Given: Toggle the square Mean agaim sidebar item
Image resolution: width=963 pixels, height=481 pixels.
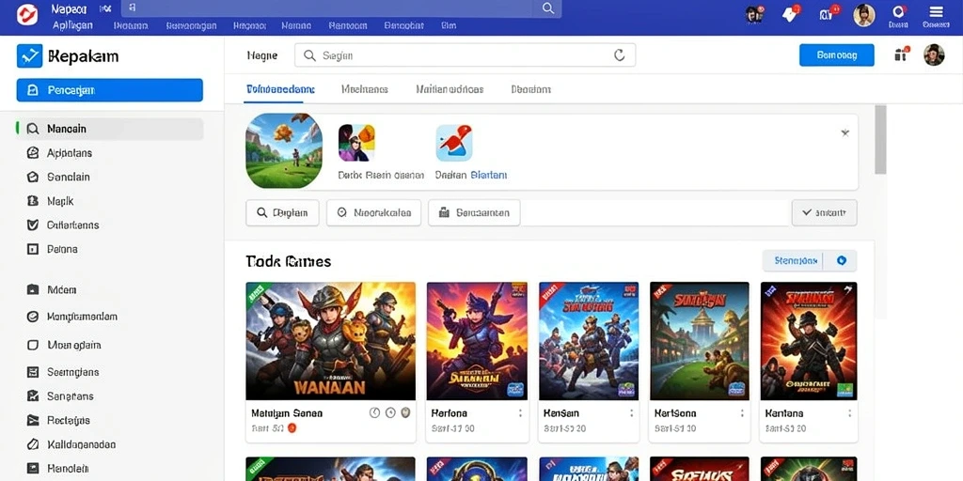Looking at the screenshot, I should point(65,345).
